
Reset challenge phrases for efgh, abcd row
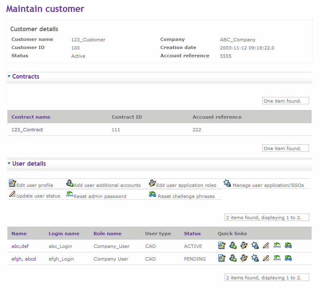288,258
